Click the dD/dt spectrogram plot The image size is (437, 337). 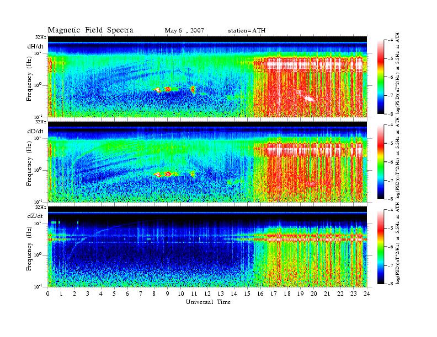207,161
